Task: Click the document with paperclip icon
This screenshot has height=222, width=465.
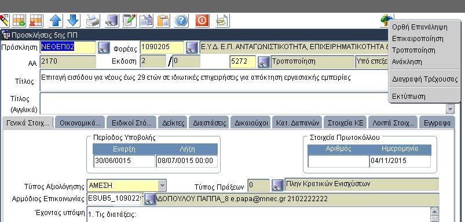Action: 222,21
